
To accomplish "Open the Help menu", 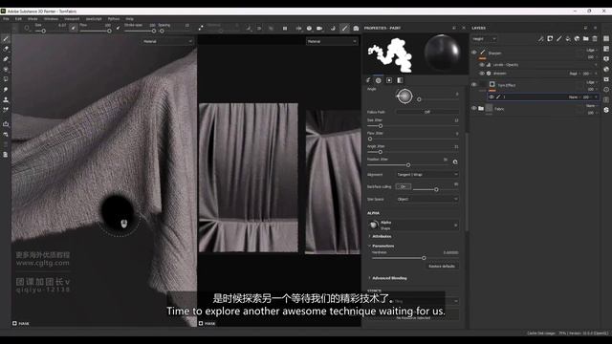I will [129, 19].
